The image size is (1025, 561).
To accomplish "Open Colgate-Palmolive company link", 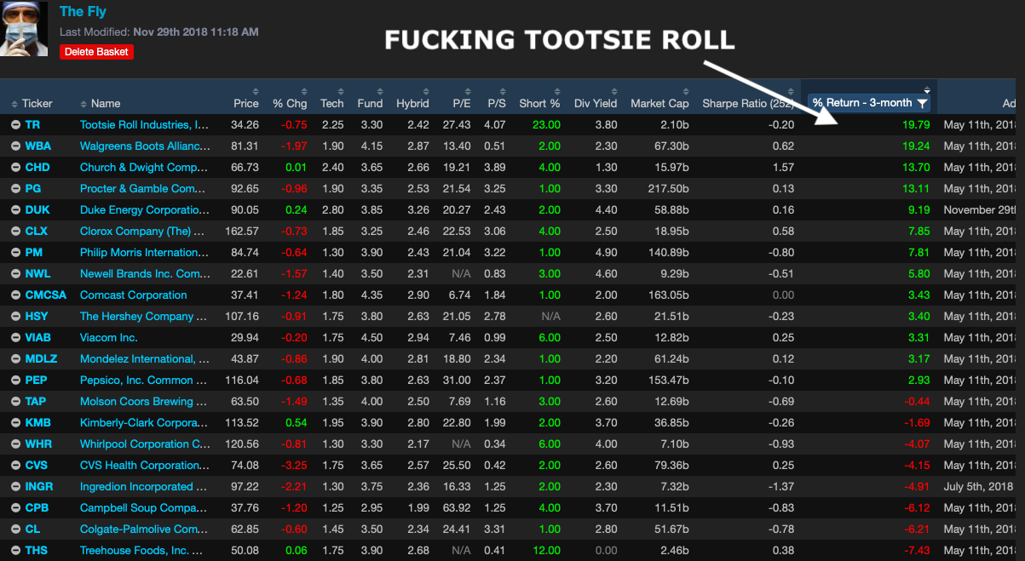I will (144, 529).
